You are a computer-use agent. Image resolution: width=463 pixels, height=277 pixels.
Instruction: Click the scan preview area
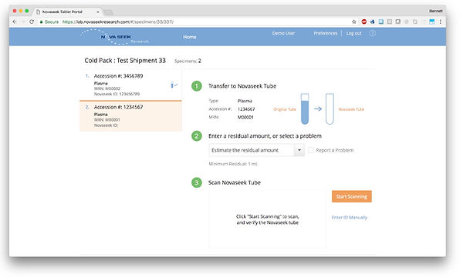coord(268,219)
